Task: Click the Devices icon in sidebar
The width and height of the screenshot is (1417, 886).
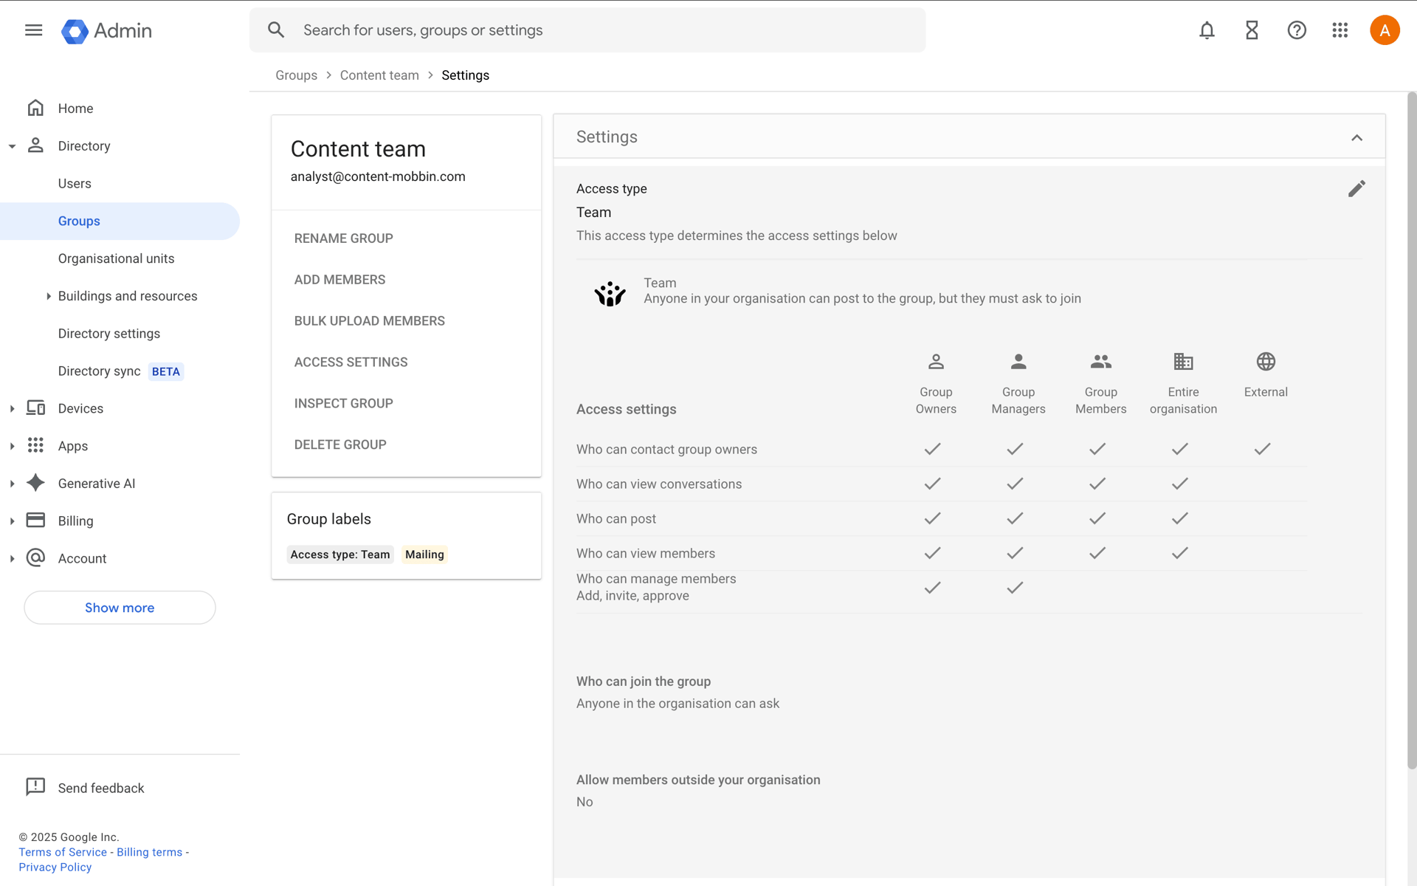Action: tap(35, 408)
